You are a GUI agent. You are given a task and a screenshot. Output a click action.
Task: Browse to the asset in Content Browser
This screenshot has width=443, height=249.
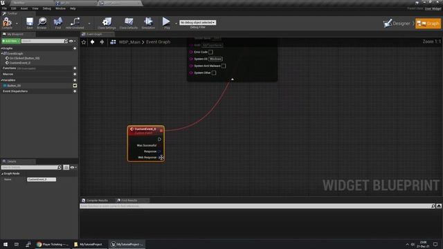[42, 23]
